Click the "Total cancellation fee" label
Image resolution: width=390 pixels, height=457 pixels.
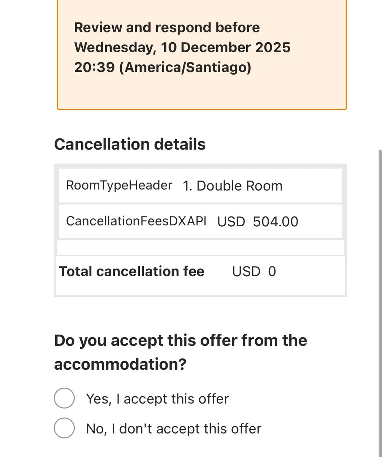(x=132, y=271)
